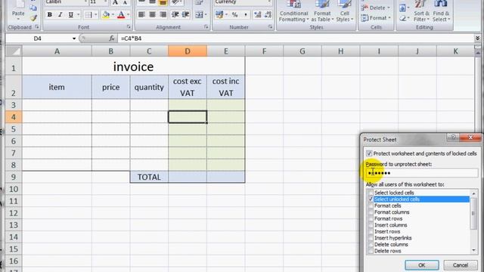Open Clipboard pane launcher

[37, 27]
